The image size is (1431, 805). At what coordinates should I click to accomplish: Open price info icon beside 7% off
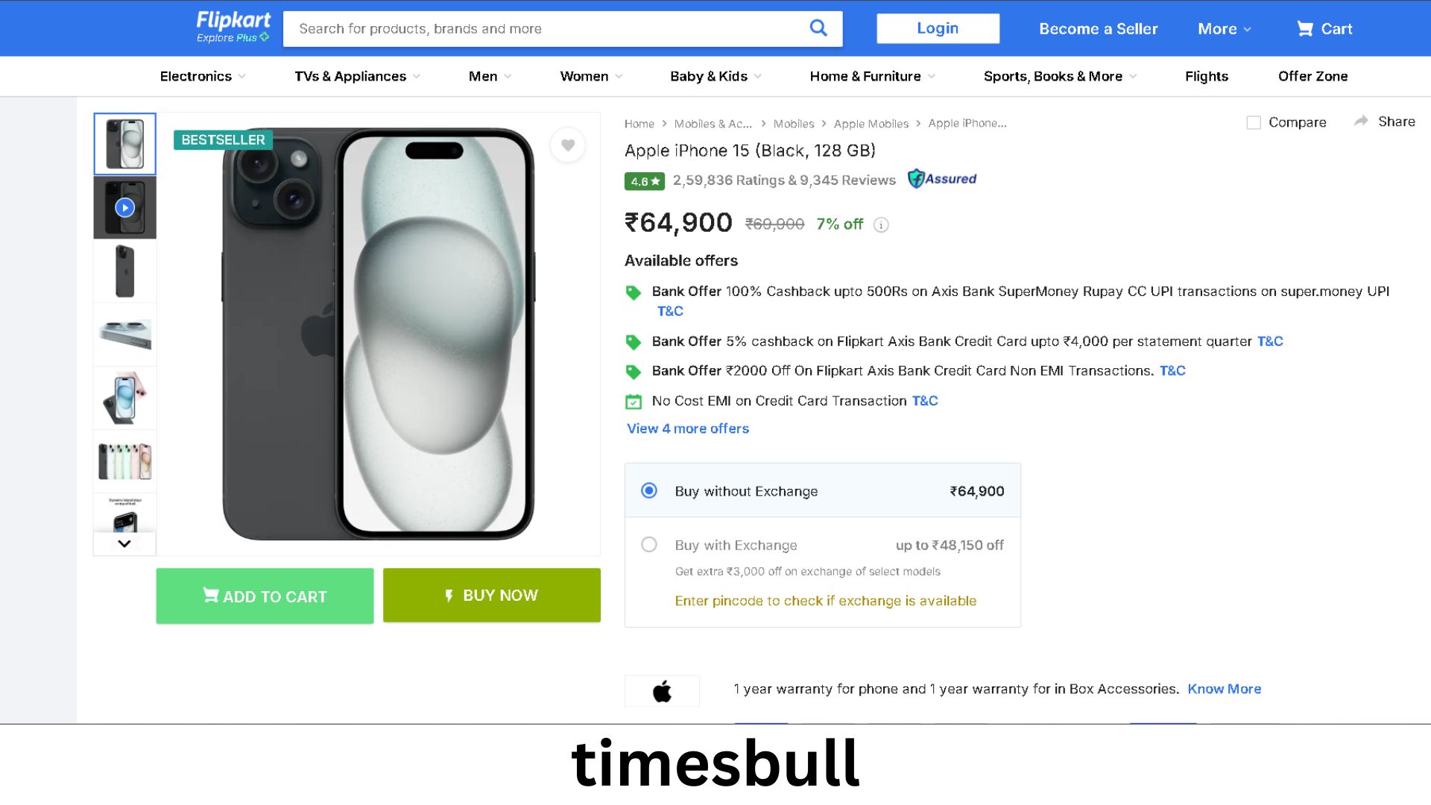(881, 225)
